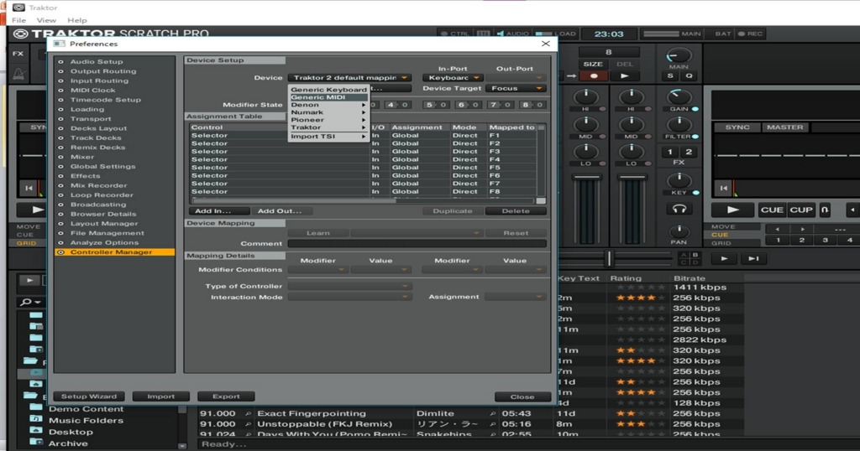Image resolution: width=860 pixels, height=451 pixels.
Task: Click the Music Folders tree item
Action: pyautogui.click(x=86, y=420)
